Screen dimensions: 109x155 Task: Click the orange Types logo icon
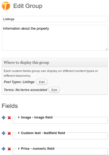tap(6, 6)
